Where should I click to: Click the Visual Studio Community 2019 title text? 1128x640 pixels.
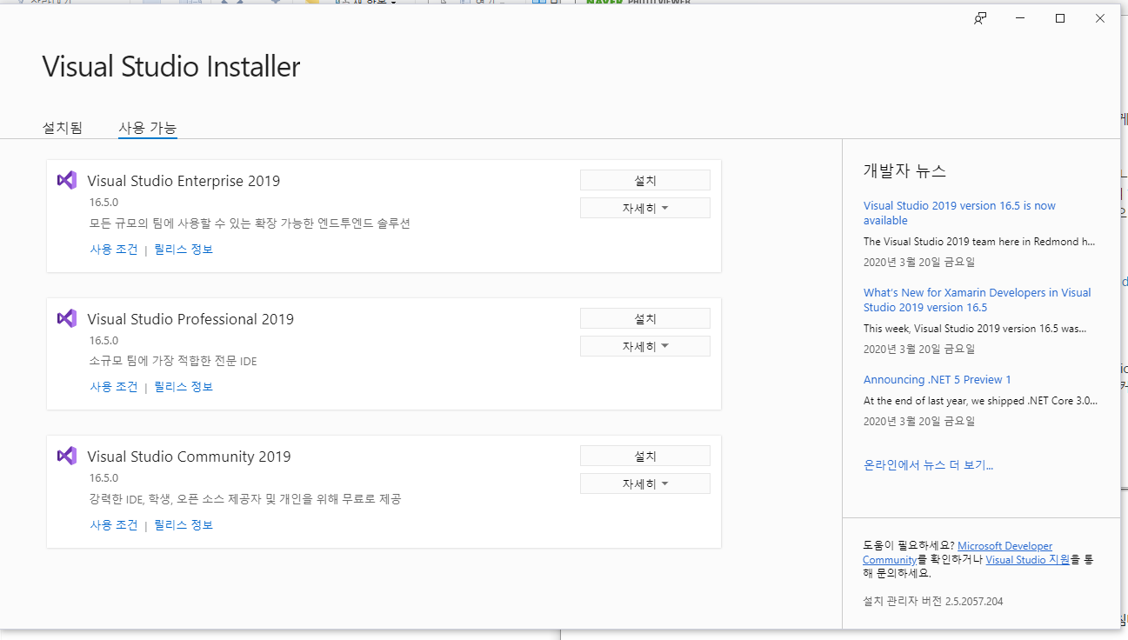[x=189, y=457]
